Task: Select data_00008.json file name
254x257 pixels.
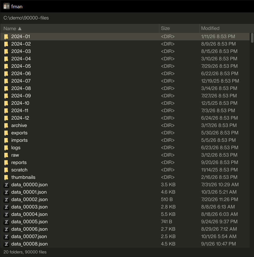Action: click(x=30, y=244)
